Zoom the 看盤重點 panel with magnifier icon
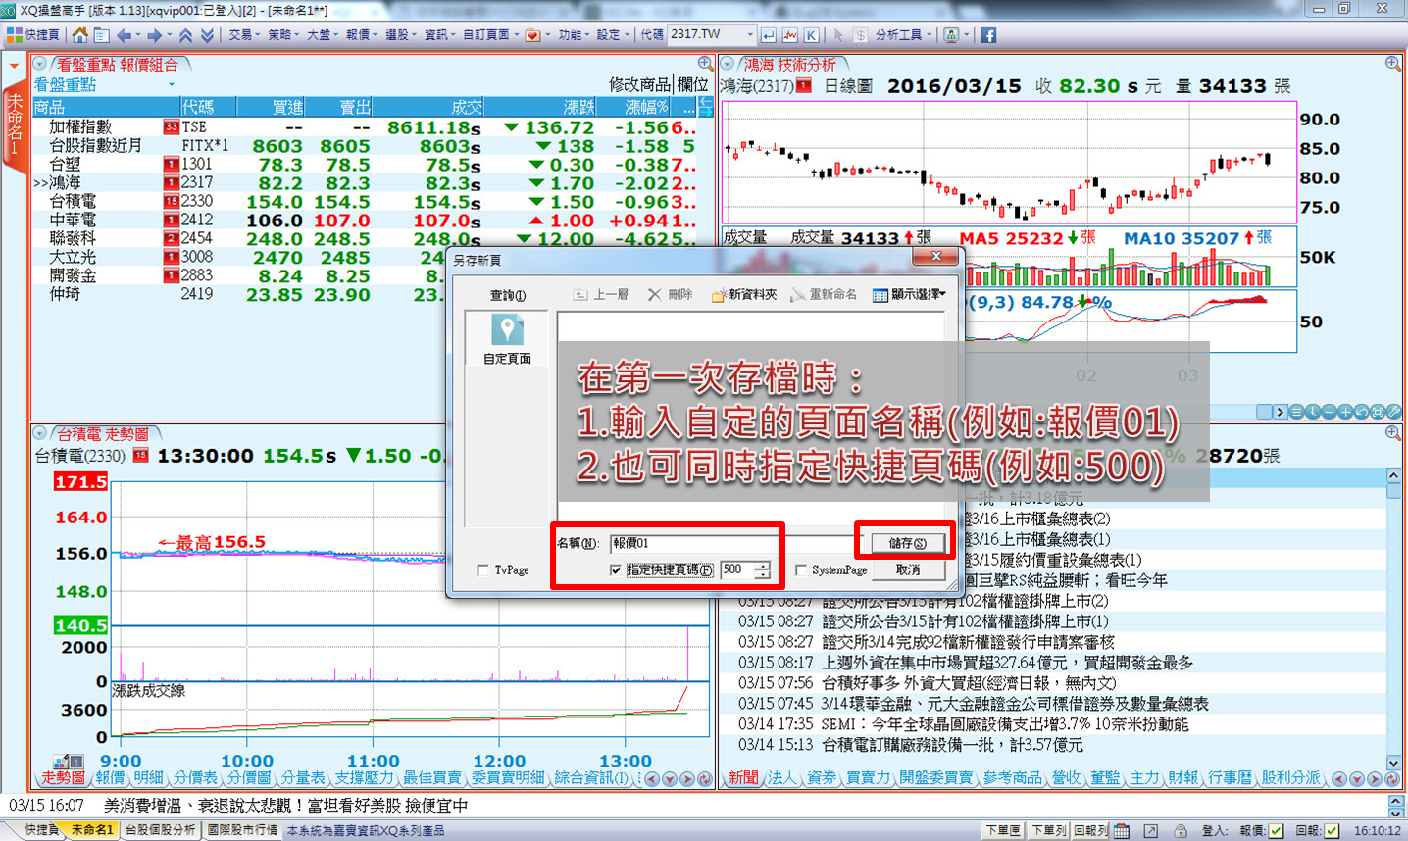Viewport: 1408px width, 841px height. coord(705,64)
